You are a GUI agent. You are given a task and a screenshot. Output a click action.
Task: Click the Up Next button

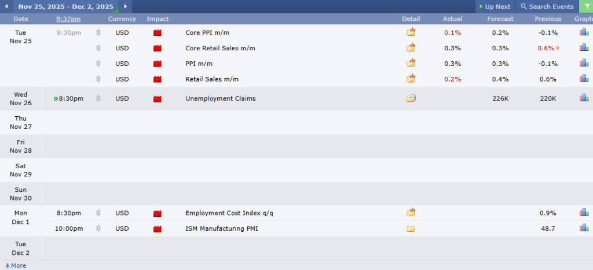click(x=495, y=6)
